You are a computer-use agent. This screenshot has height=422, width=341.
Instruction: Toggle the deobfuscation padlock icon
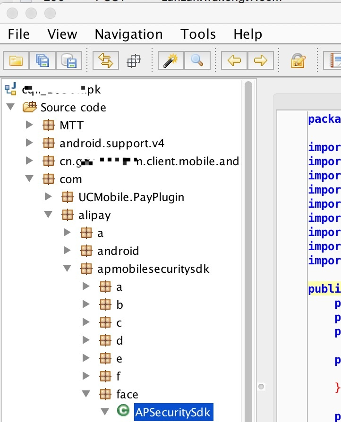(x=298, y=60)
